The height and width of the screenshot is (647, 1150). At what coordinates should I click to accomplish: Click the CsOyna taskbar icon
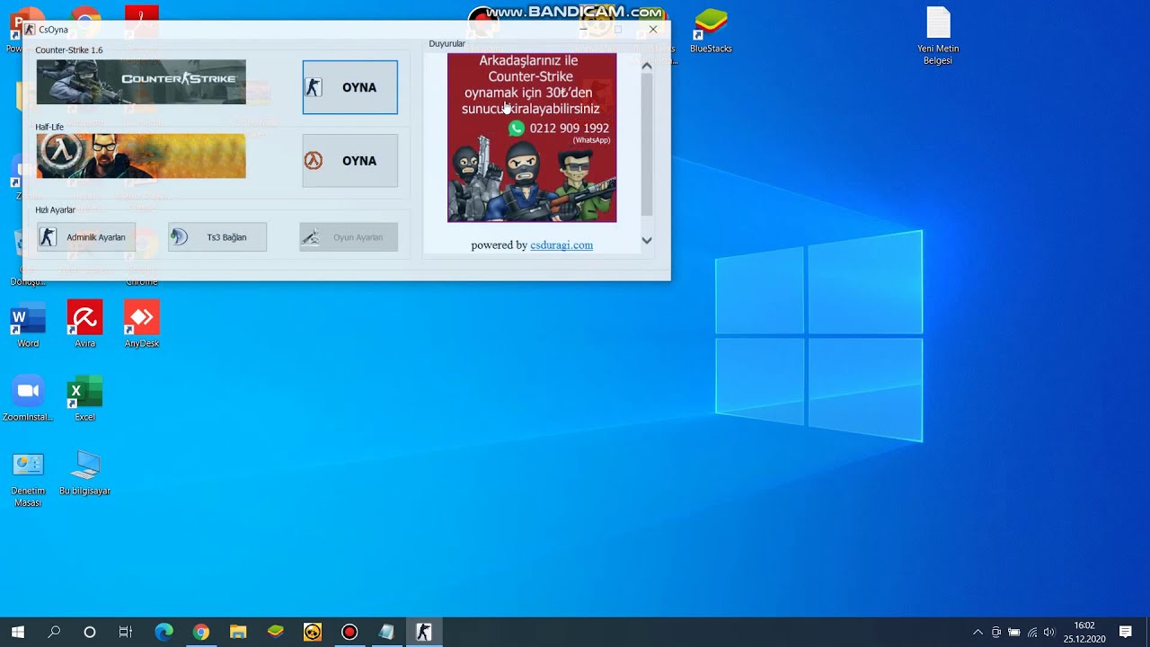pyautogui.click(x=424, y=633)
